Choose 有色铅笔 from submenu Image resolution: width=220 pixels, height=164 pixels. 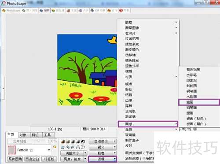193,70
